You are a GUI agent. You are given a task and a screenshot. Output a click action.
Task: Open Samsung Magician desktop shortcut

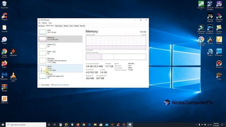210,17
